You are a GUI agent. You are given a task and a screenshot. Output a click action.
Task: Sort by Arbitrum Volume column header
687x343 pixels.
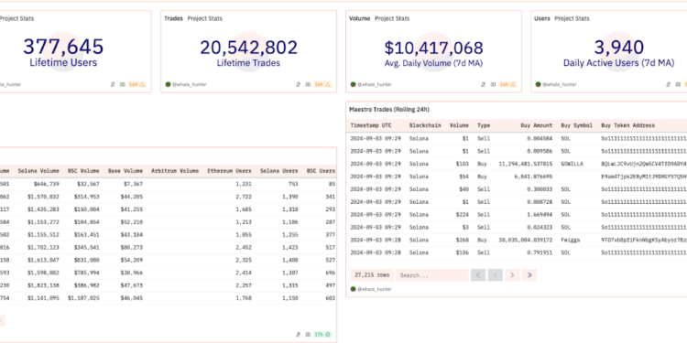coord(175,171)
